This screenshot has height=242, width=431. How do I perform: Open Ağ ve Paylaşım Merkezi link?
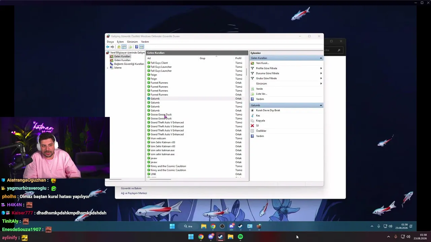pyautogui.click(x=134, y=193)
